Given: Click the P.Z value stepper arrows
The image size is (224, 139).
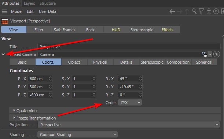Looking at the screenshot, I should (x=50, y=95).
